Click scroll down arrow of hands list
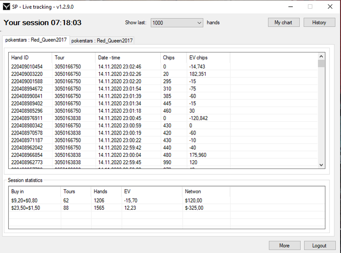Viewport: 341px width, 253px height. click(321, 165)
